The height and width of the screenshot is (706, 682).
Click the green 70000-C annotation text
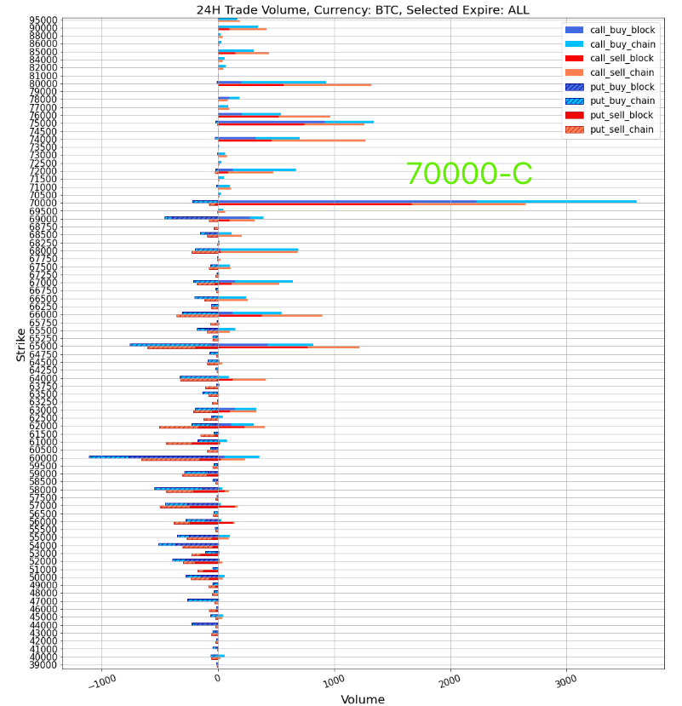coord(468,174)
